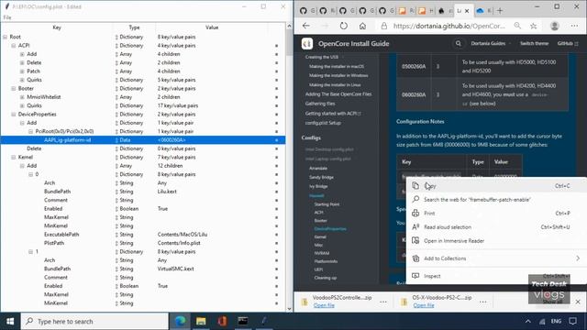Open type selector for BundlePath Lilu.kext row
The image size is (587, 330).
click(x=116, y=192)
